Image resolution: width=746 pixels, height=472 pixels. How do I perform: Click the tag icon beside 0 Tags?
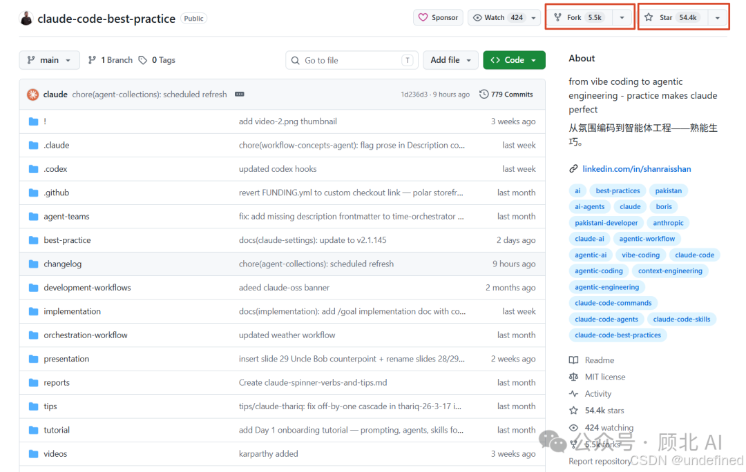coord(143,60)
